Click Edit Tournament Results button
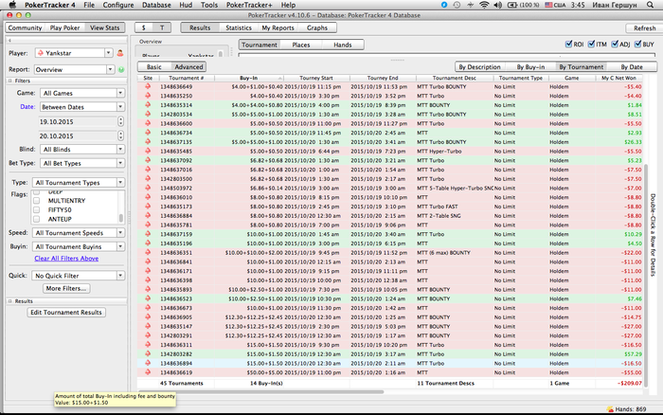This screenshot has height=415, width=663. point(66,313)
